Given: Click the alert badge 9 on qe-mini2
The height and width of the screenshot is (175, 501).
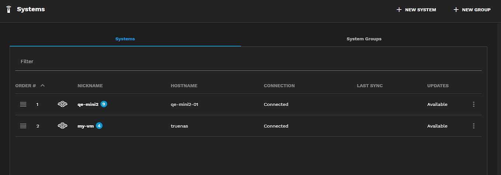Looking at the screenshot, I should tap(104, 104).
